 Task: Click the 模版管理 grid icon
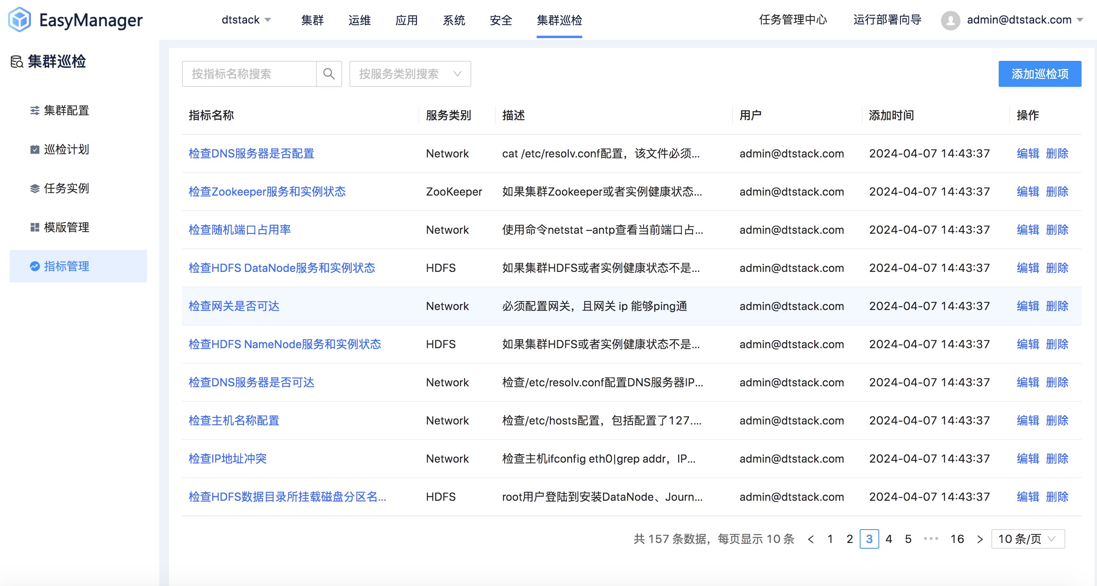tap(35, 228)
